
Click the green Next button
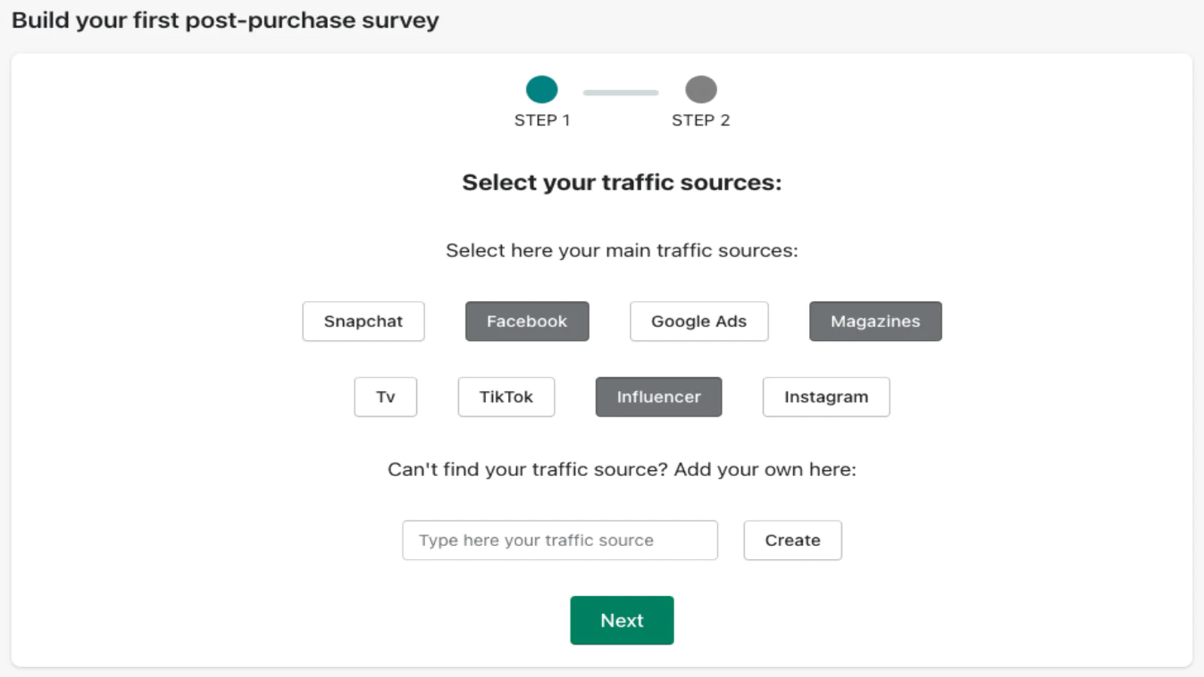coord(622,621)
